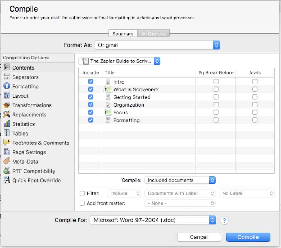This screenshot has height=248, width=281.
Task: Enable the Filter checkbox
Action: [82, 193]
